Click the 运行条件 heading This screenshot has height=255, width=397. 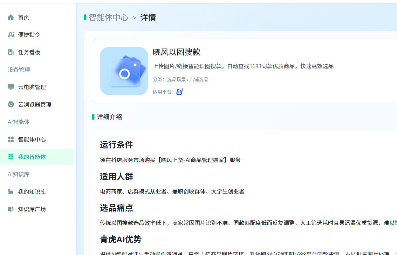pyautogui.click(x=116, y=145)
